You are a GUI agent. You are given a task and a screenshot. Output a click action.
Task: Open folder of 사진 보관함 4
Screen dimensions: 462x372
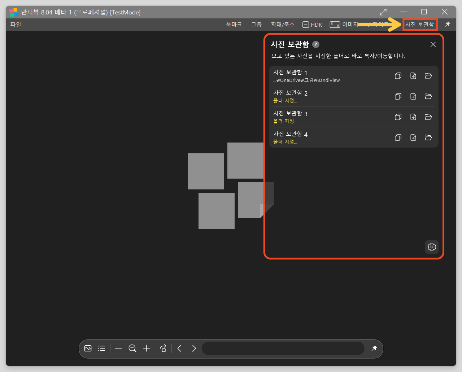tap(428, 137)
